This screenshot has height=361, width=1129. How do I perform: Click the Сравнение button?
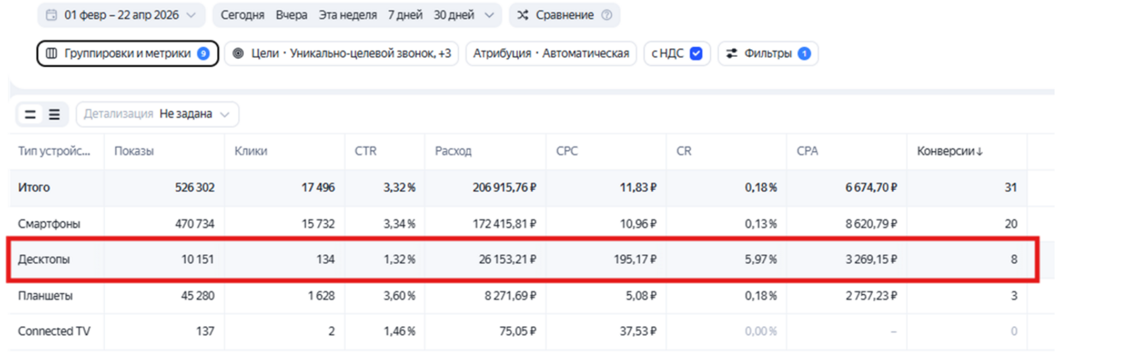pos(564,15)
